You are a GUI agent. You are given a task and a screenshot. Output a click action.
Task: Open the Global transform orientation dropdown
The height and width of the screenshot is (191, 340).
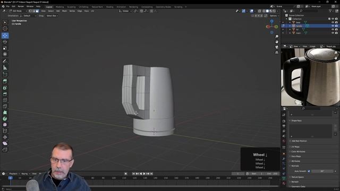click(125, 11)
